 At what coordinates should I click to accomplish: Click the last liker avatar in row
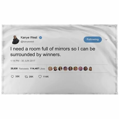90,69
